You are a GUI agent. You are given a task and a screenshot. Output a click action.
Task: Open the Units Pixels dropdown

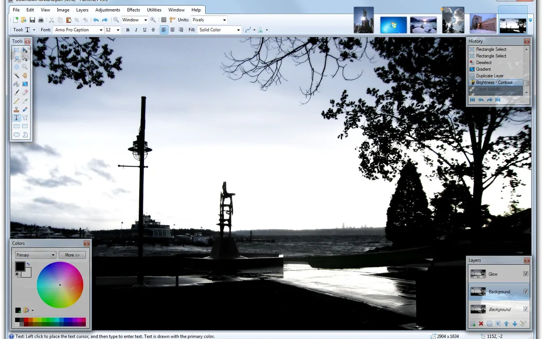tap(209, 20)
